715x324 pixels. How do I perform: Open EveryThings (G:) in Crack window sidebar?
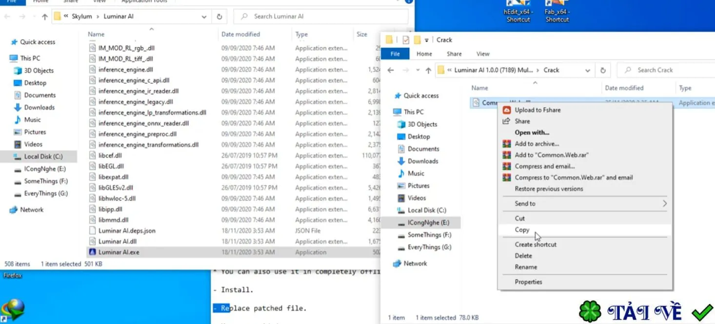[x=429, y=248]
